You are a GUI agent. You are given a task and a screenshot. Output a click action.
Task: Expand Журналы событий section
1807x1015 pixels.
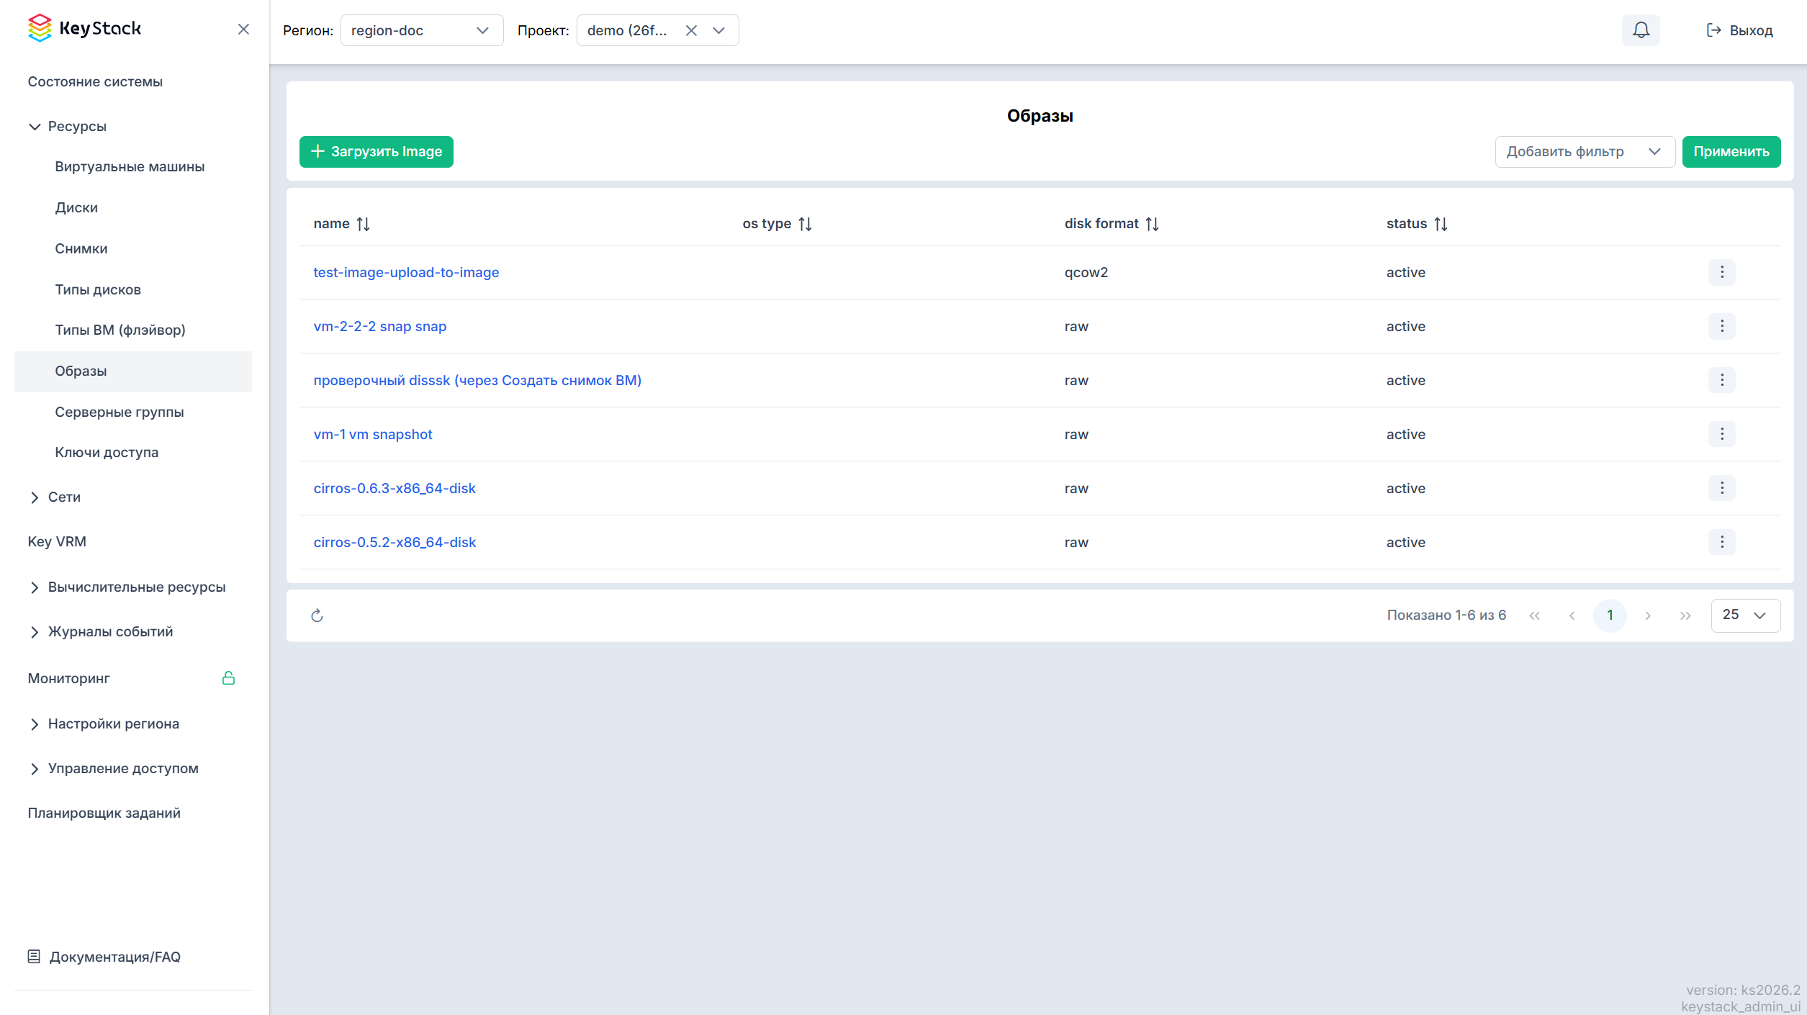(x=101, y=631)
